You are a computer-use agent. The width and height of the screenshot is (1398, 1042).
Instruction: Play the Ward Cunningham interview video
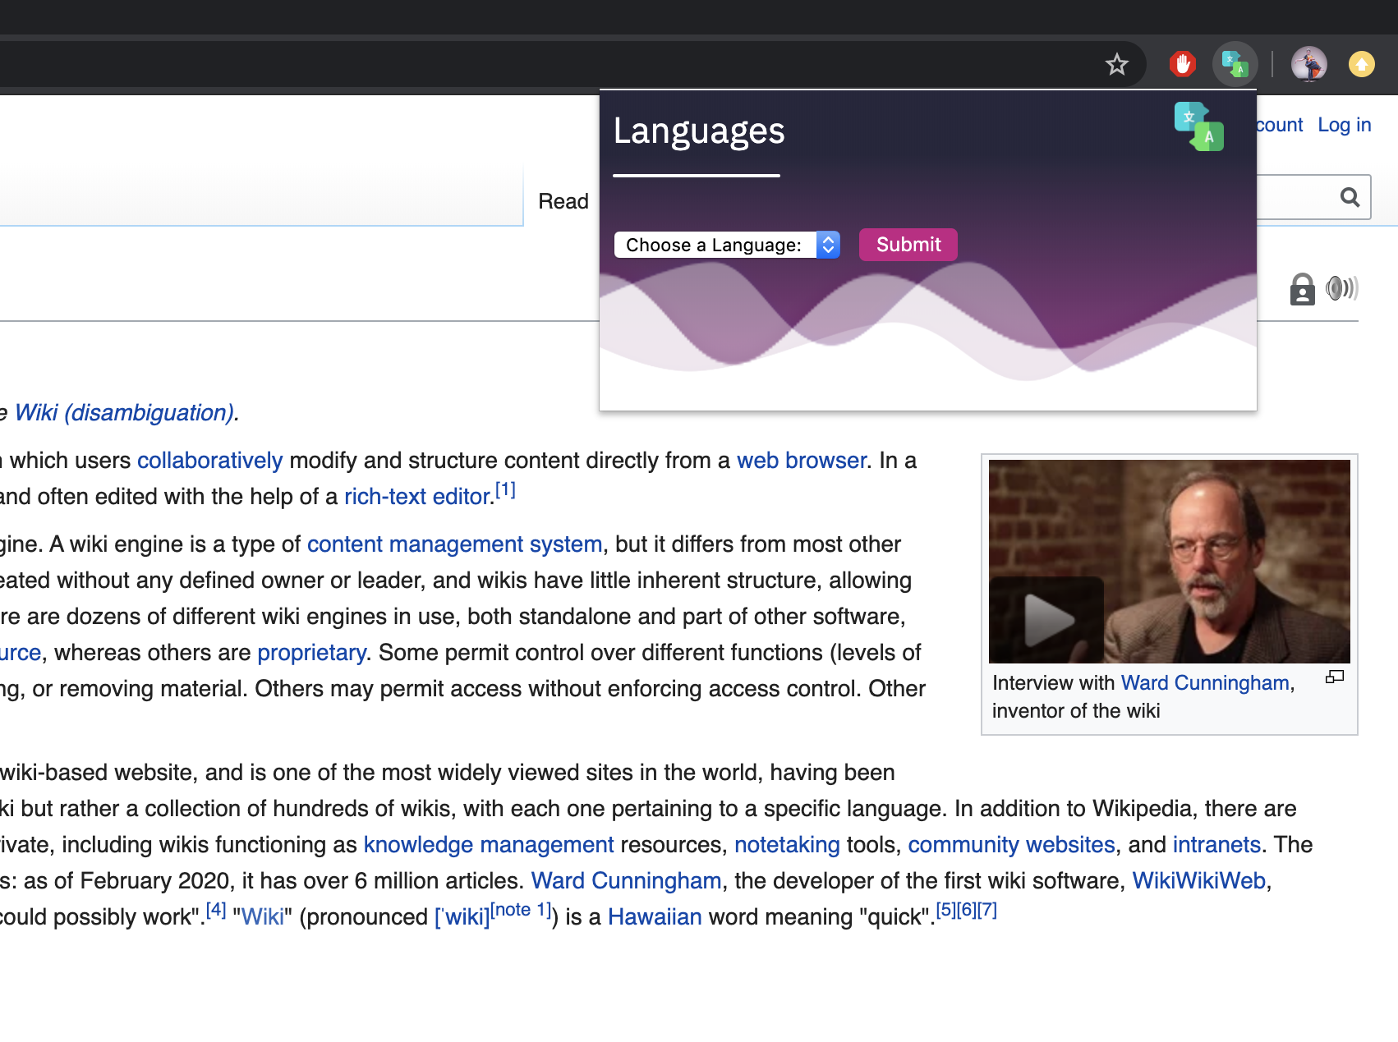coord(1047,620)
